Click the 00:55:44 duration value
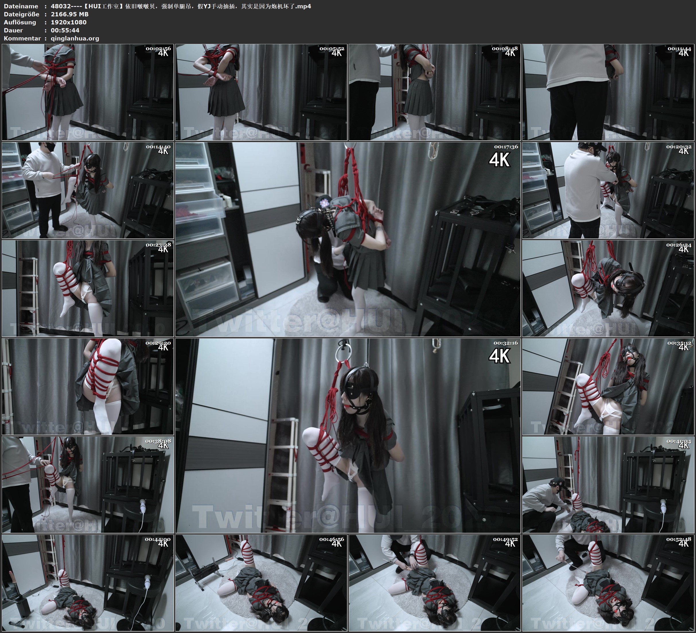Image resolution: width=696 pixels, height=633 pixels. (x=65, y=30)
